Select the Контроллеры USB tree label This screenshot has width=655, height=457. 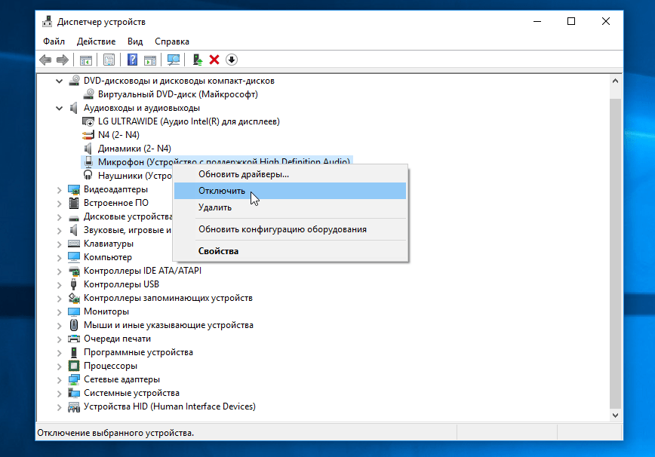coord(121,284)
